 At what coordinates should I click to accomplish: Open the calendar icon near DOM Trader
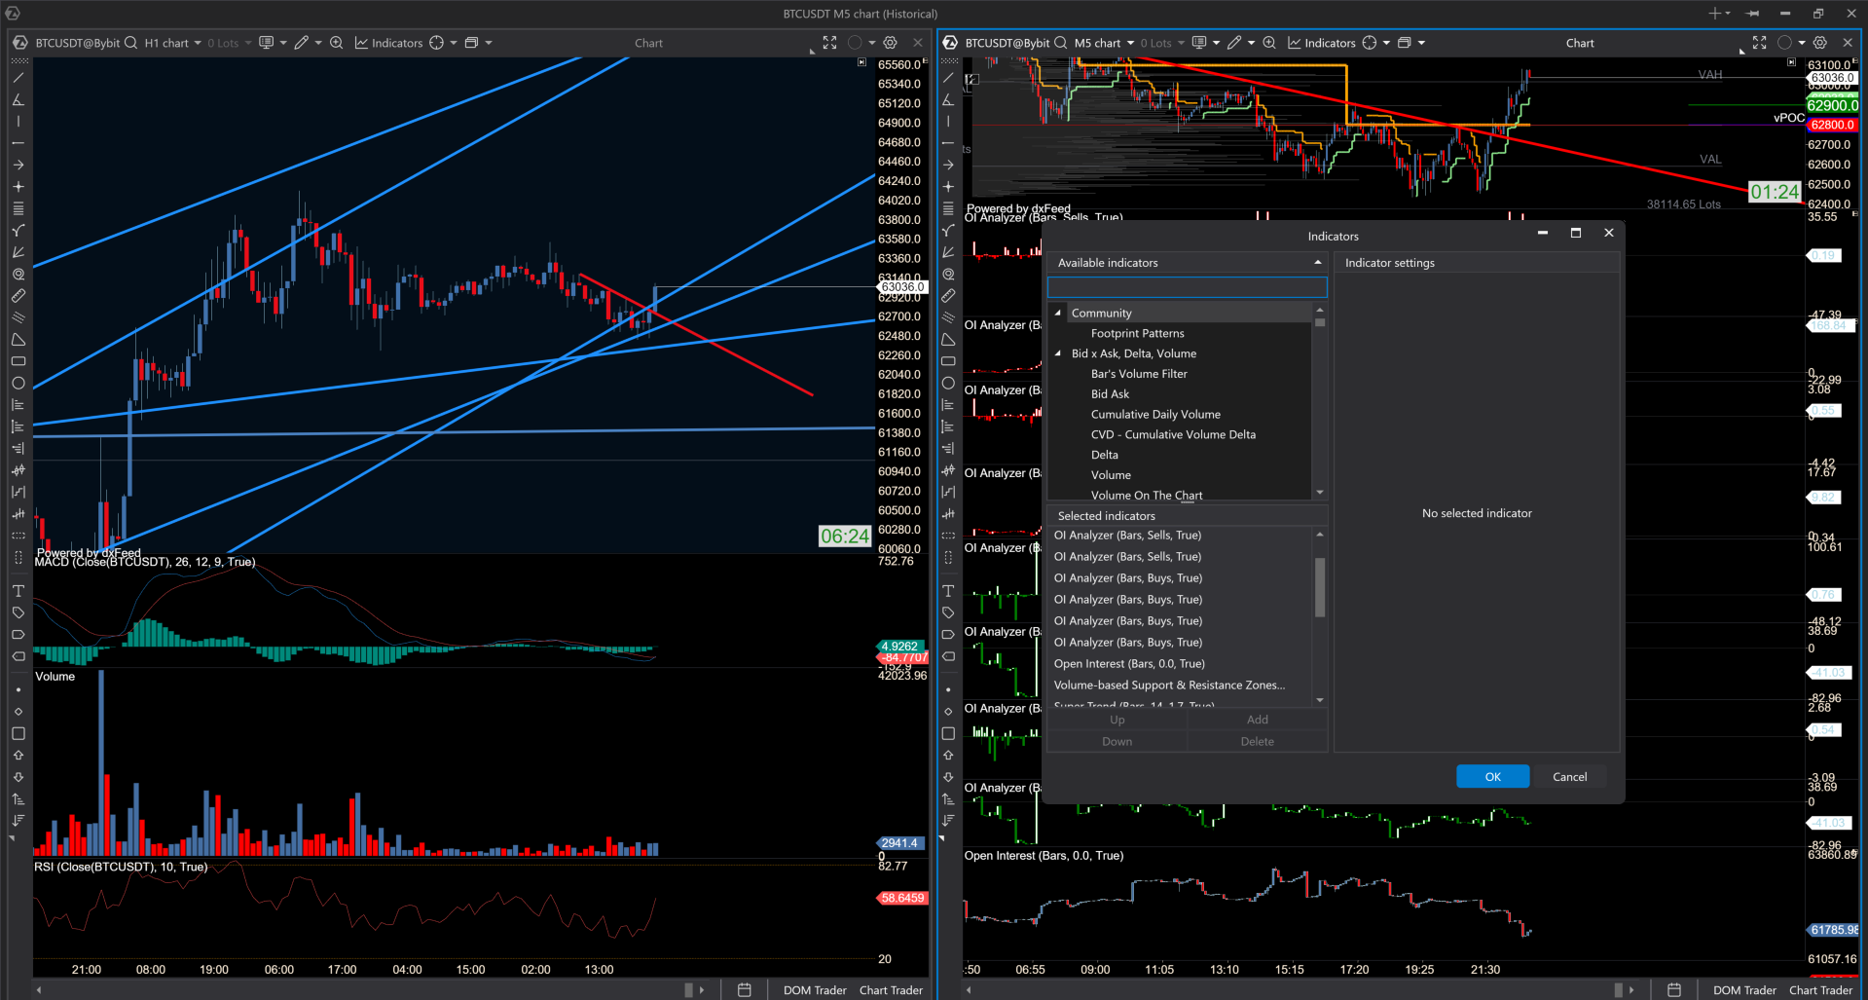point(745,989)
